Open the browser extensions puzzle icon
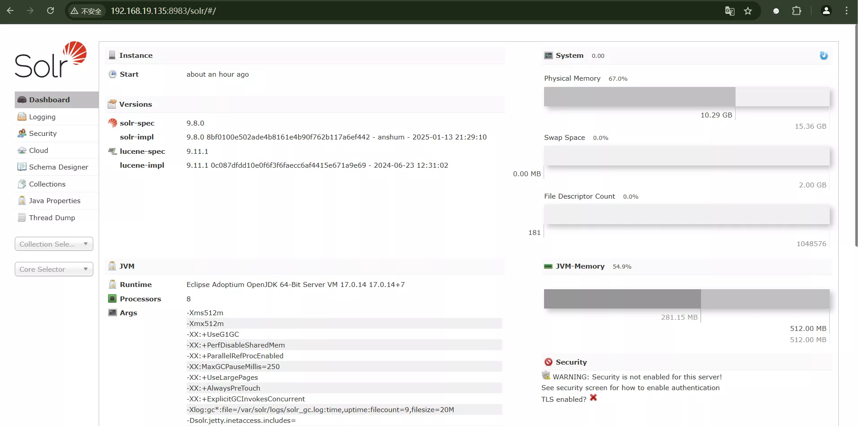The width and height of the screenshot is (858, 426). [797, 11]
